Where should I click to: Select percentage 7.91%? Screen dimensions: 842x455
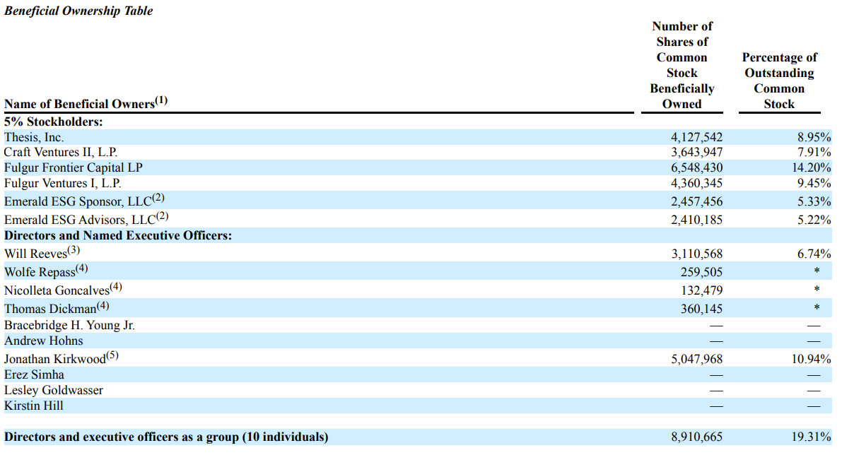tap(814, 153)
